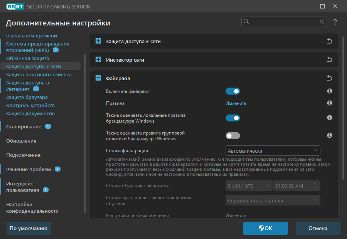The height and width of the screenshot is (239, 347).
Task: Open Облачная защита in the sidebar
Action: [x=27, y=59]
